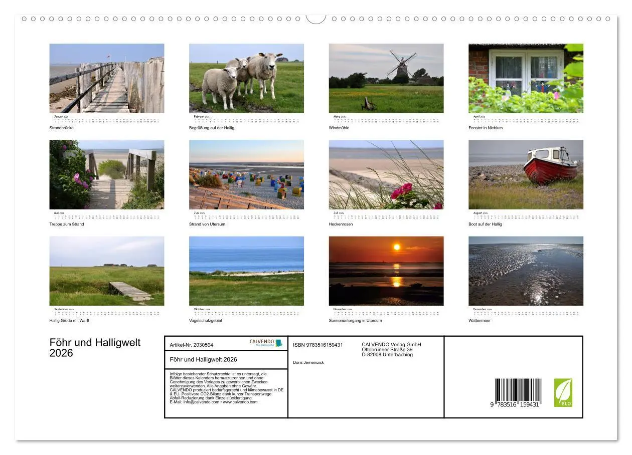This screenshot has width=632, height=455.
Task: Click the CALVENDO logo
Action: 266,343
